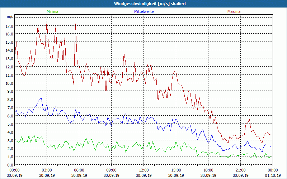The height and width of the screenshot is (179, 287).
Task: Click the m/s unit label
Action: [10, 16]
